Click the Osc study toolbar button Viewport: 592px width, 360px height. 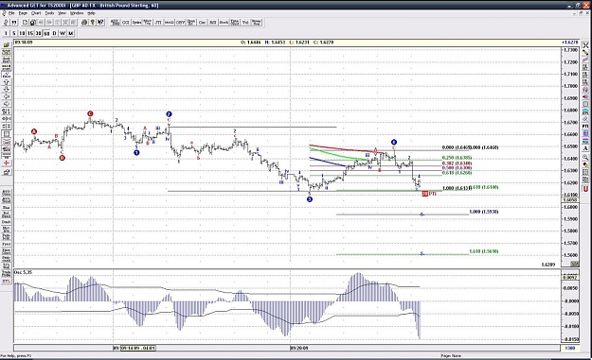[x=202, y=23]
